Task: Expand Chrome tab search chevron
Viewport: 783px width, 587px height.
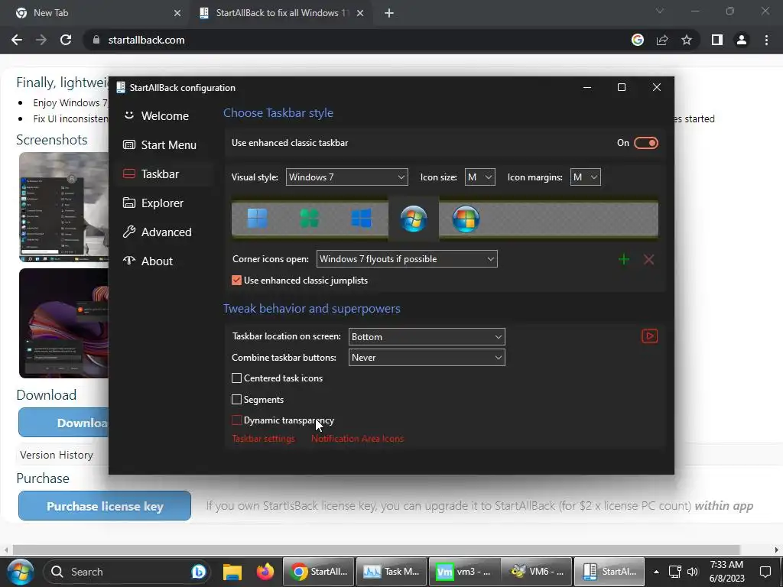Action: pos(660,11)
